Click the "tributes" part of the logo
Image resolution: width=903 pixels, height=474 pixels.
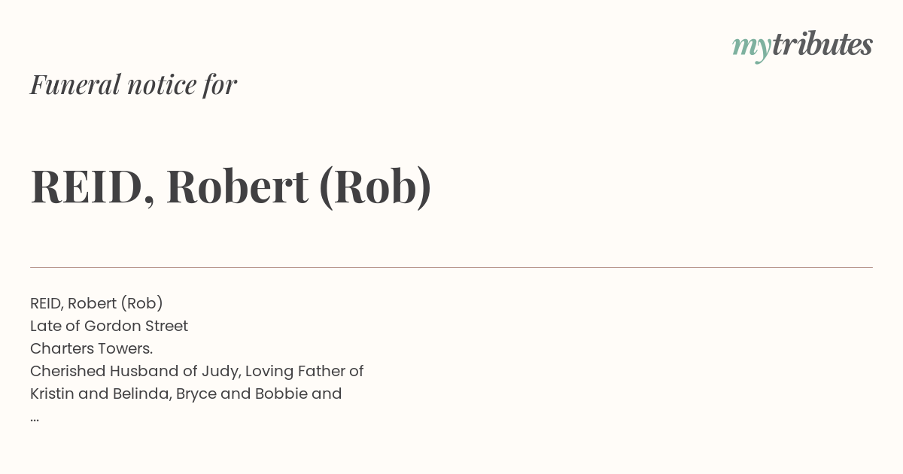822,44
